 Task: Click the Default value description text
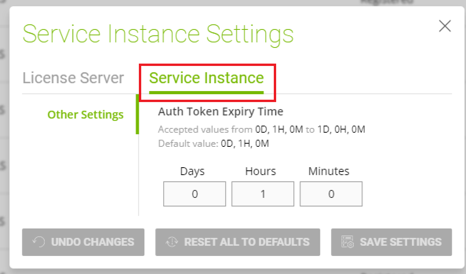pyautogui.click(x=213, y=144)
